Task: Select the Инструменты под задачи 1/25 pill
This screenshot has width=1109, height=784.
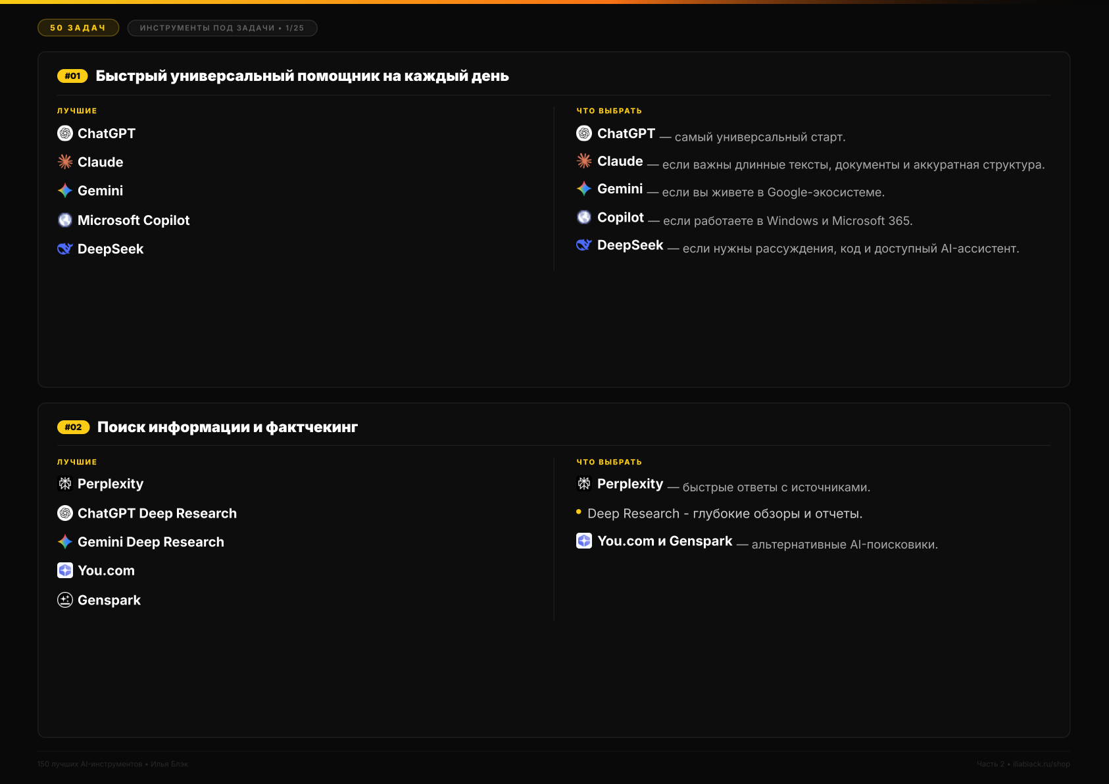Action: point(222,28)
